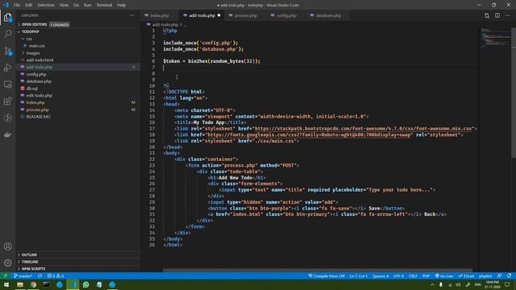Open the Edit menu
Image resolution: width=516 pixels, height=290 pixels.
29,5
